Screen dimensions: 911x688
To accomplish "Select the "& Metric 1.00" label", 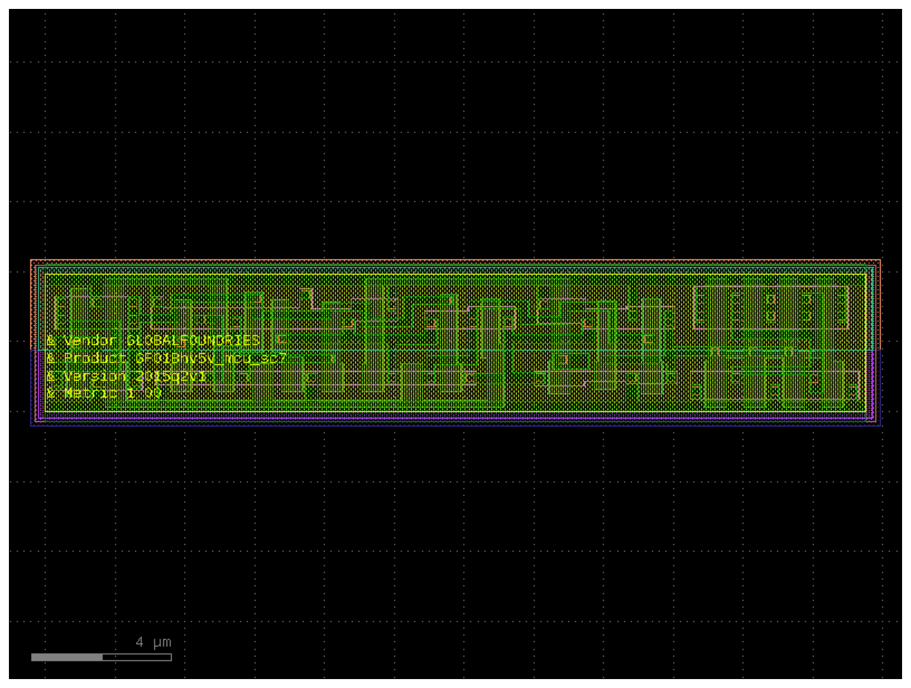I will coord(104,393).
